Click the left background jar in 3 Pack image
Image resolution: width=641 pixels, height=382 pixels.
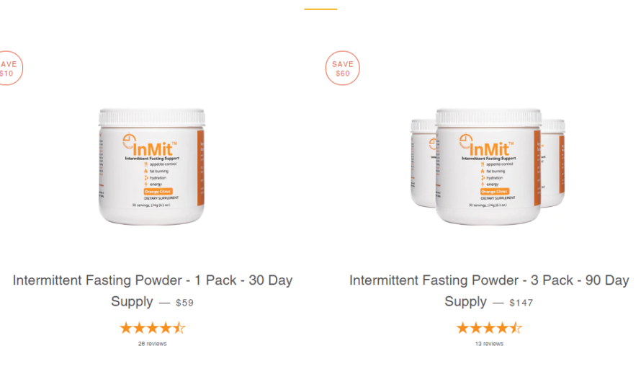click(x=423, y=164)
